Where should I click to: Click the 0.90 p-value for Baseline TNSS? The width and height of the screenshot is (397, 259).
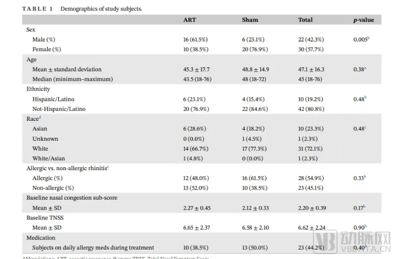pos(359,228)
